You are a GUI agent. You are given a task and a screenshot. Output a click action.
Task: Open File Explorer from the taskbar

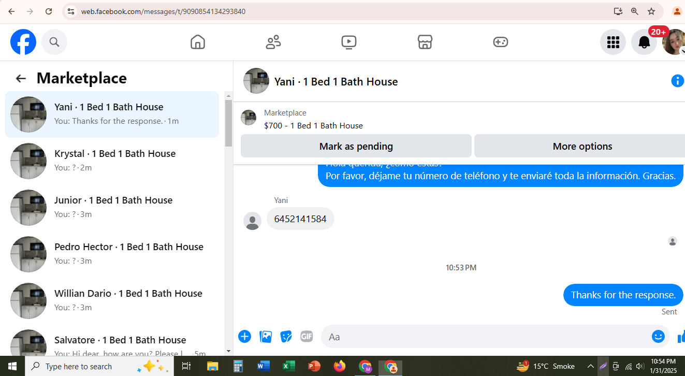pyautogui.click(x=213, y=366)
